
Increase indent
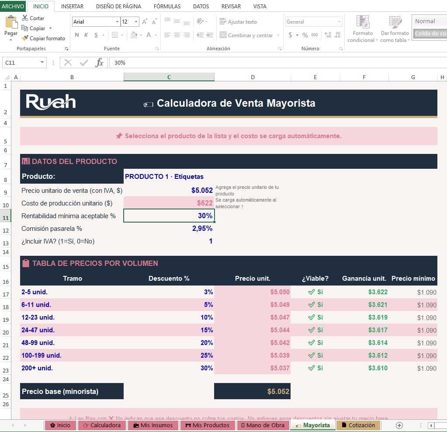click(x=210, y=35)
